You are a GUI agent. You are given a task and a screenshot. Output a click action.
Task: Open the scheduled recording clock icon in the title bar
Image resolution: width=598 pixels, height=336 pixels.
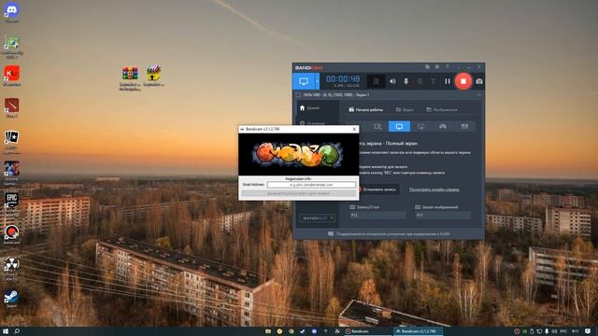[x=437, y=66]
